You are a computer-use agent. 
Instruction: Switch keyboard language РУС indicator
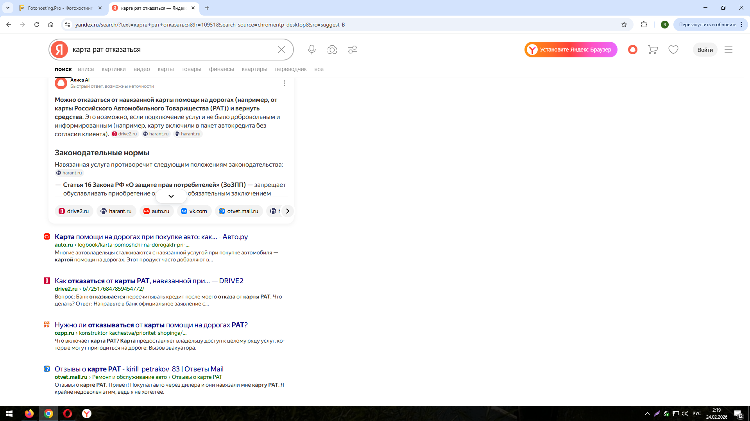pos(697,414)
